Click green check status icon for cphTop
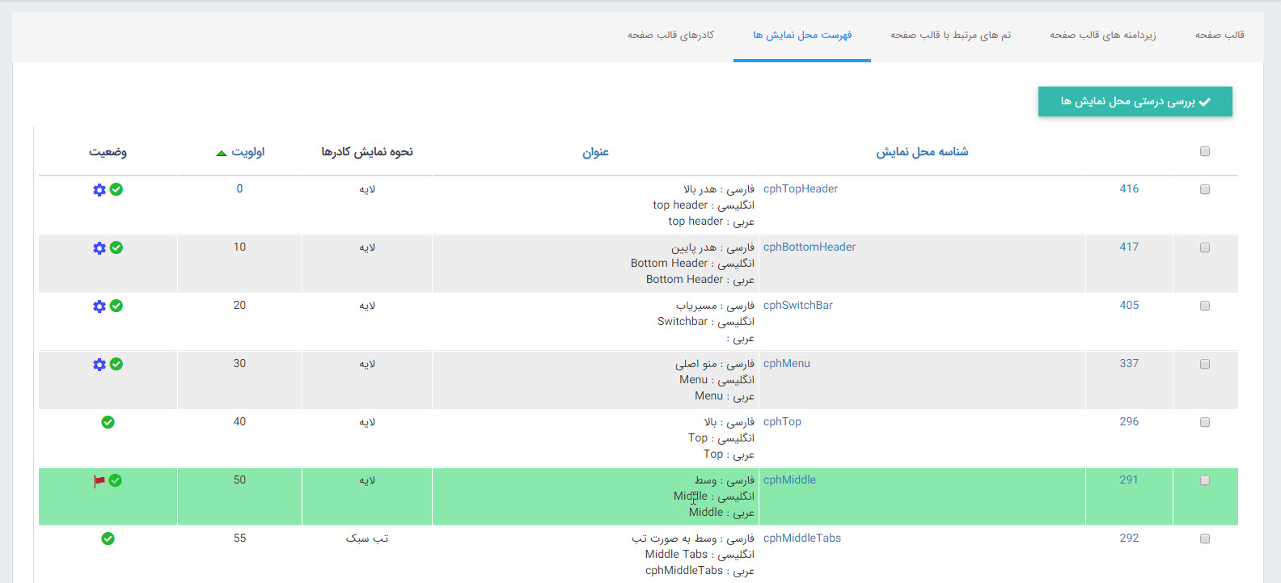 108,422
